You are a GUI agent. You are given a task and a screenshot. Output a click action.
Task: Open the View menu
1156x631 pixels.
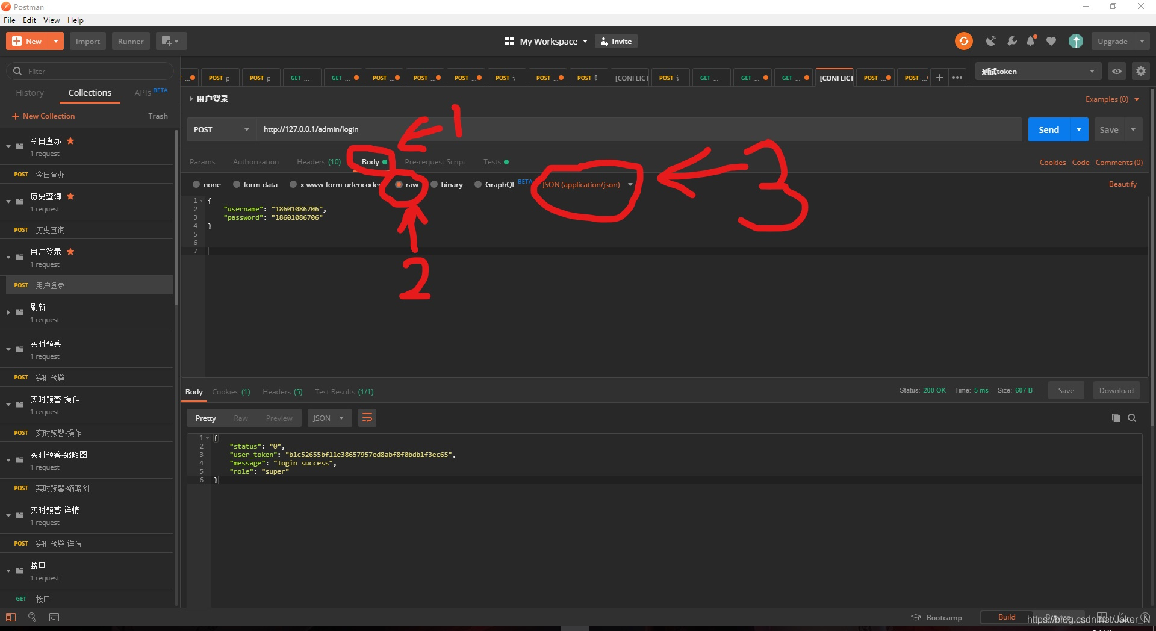[x=51, y=20]
